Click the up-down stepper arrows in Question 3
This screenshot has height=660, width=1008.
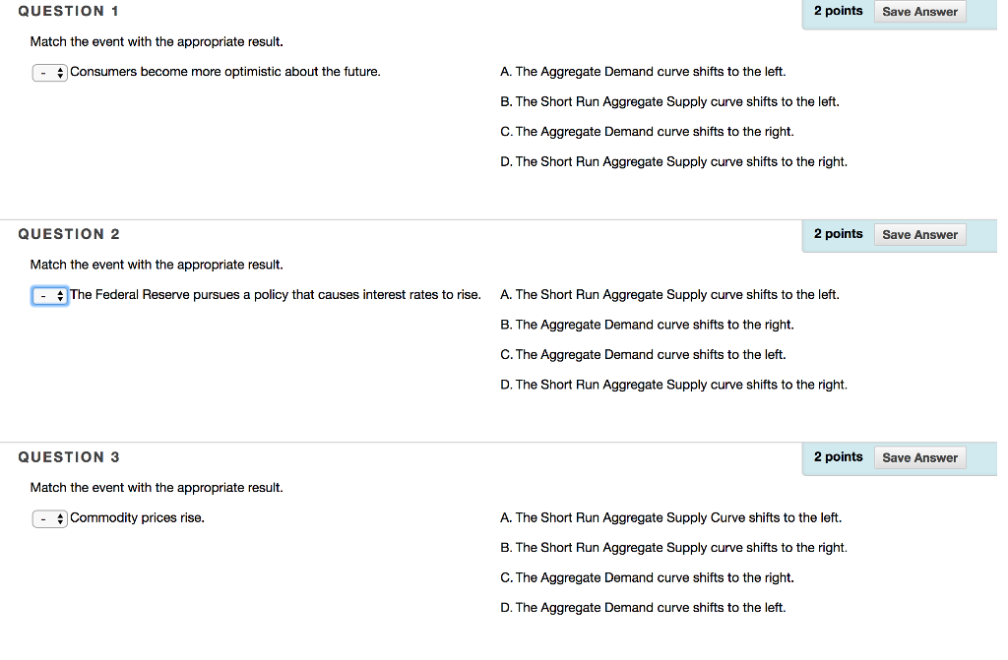[x=58, y=518]
